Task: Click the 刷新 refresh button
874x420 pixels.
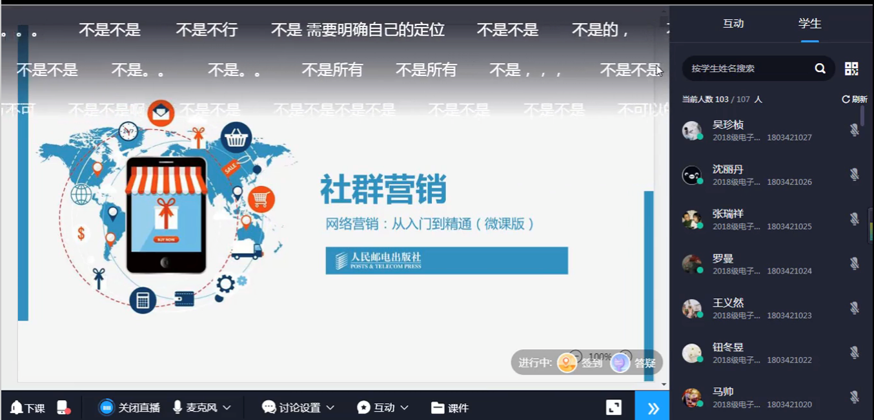Action: pos(854,99)
